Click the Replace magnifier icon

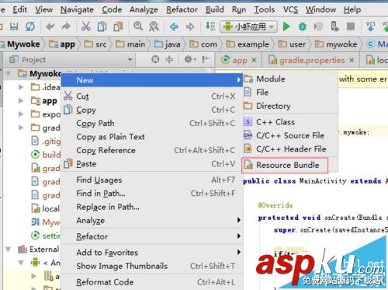[154, 26]
